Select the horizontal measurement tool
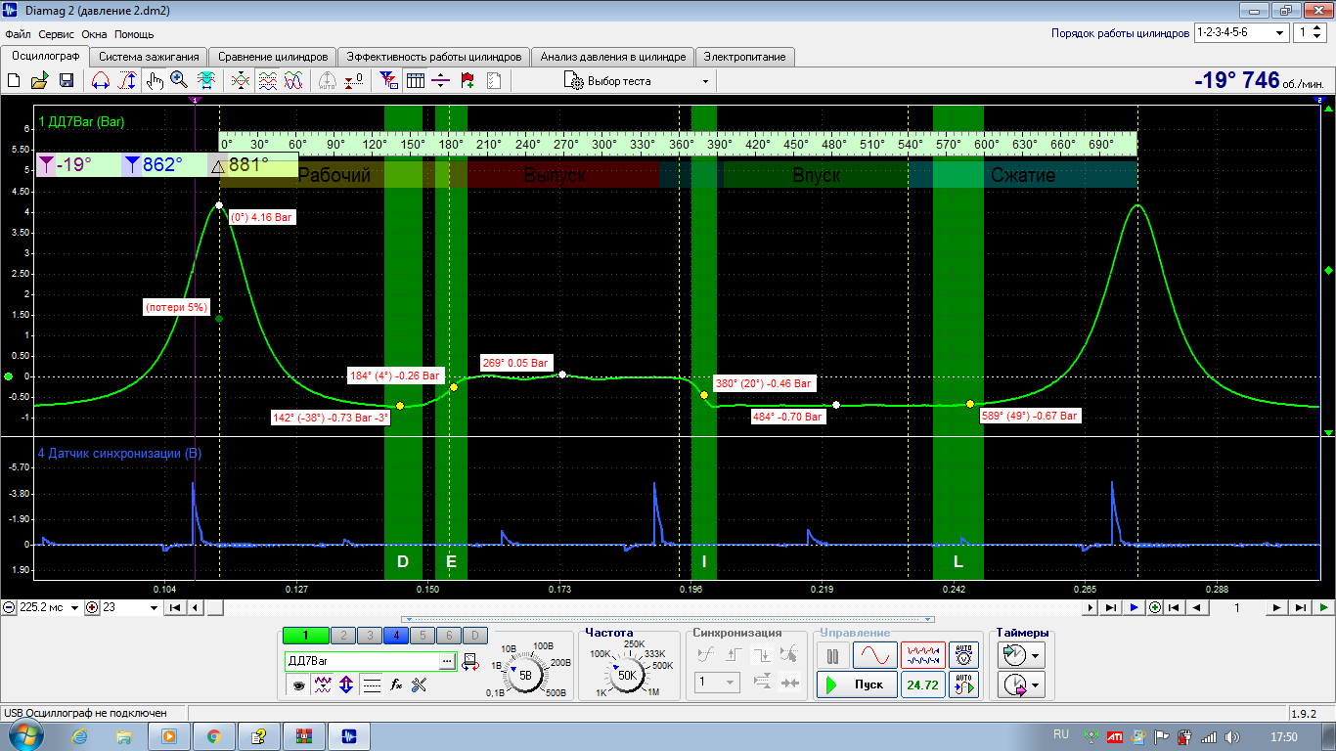Image resolution: width=1336 pixels, height=751 pixels. (x=101, y=81)
